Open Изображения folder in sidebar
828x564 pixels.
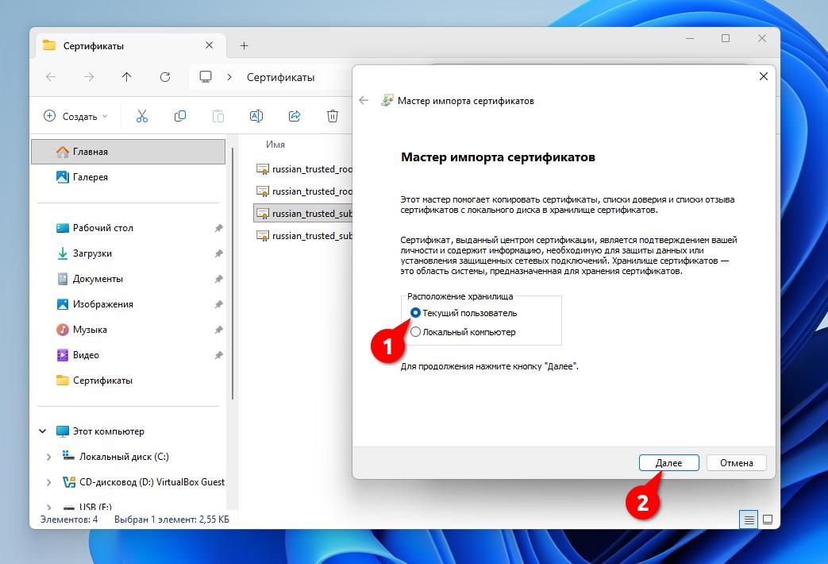[103, 304]
